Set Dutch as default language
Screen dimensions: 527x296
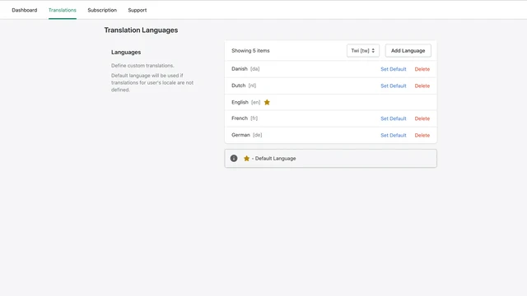click(394, 86)
